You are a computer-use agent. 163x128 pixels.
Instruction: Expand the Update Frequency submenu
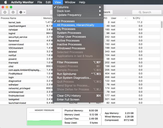(78, 15)
